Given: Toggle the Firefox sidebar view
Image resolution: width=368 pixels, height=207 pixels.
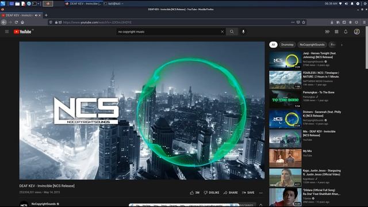Looking at the screenshot, I should (x=344, y=22).
